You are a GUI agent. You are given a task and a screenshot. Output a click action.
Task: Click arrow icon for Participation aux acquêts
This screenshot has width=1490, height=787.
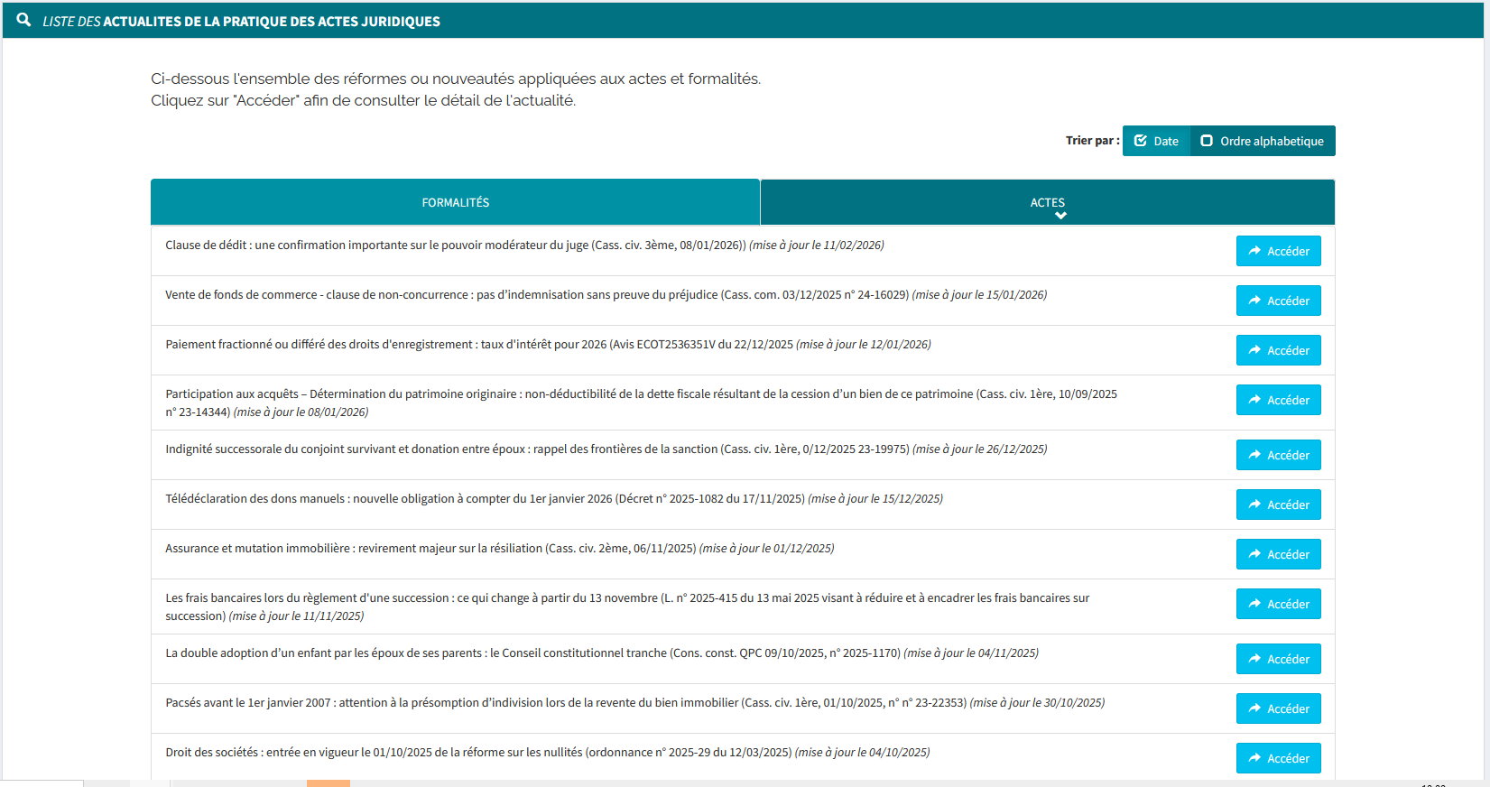pyautogui.click(x=1254, y=400)
